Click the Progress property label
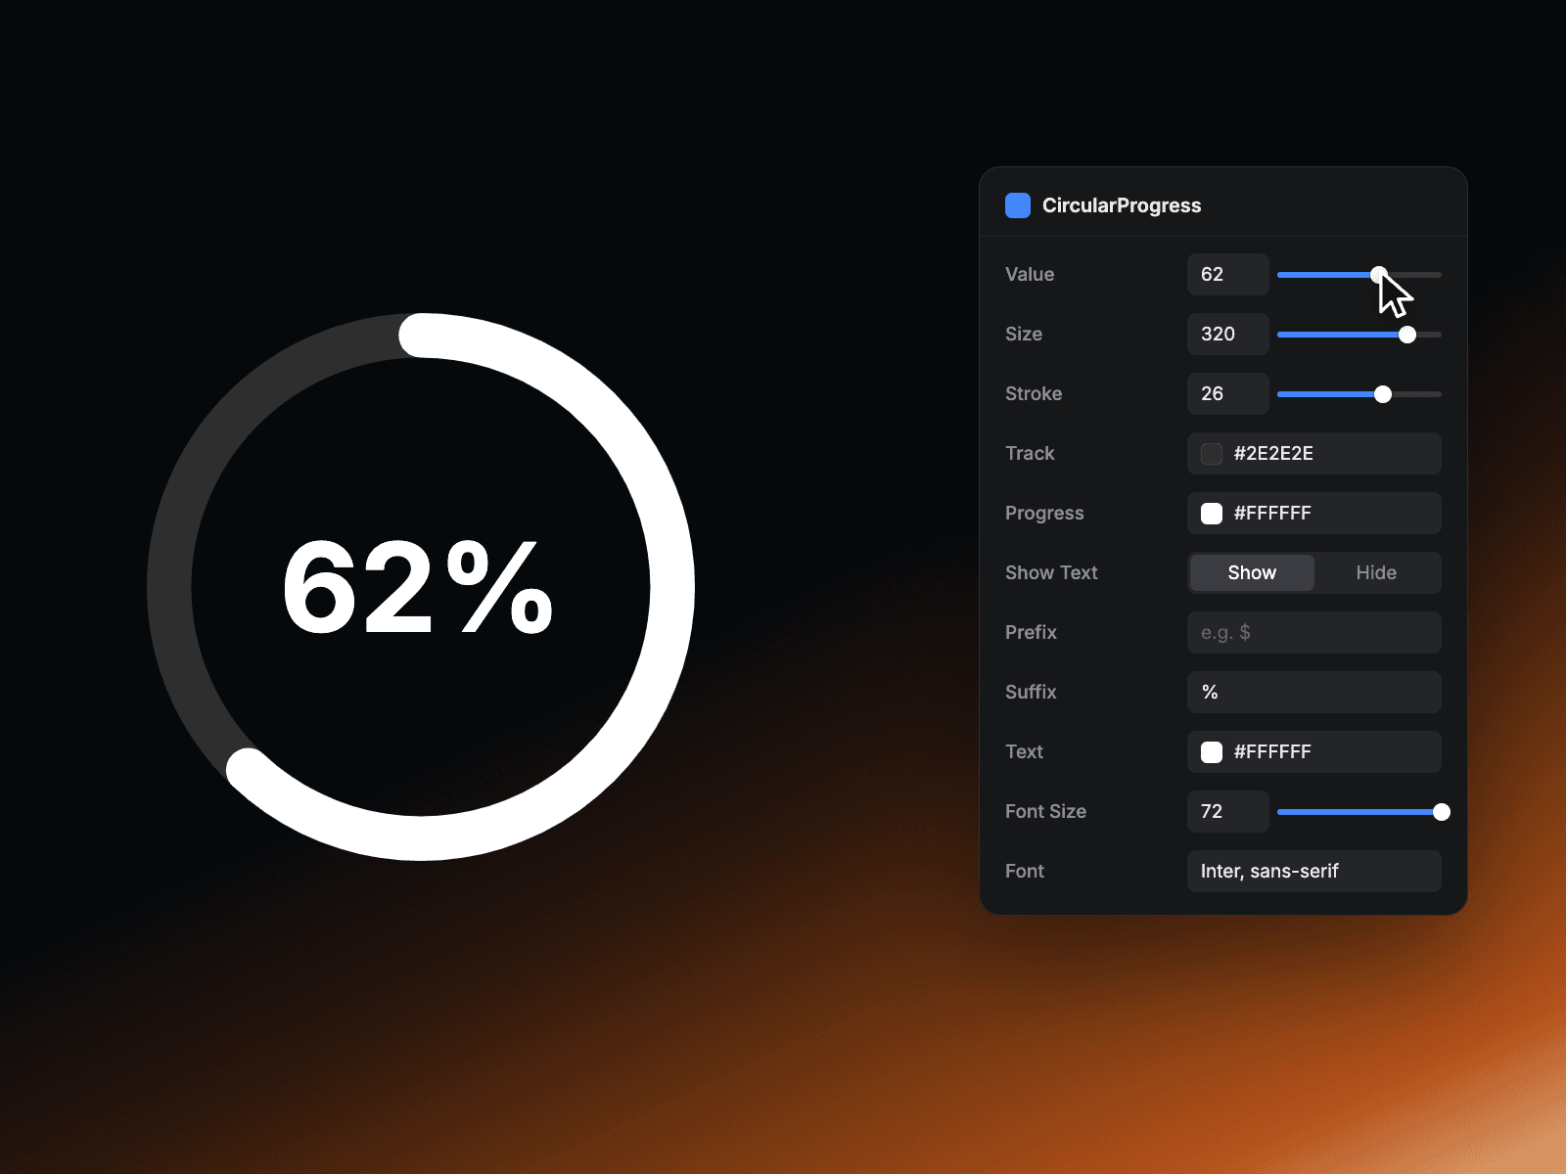1566x1174 pixels. (x=1044, y=514)
